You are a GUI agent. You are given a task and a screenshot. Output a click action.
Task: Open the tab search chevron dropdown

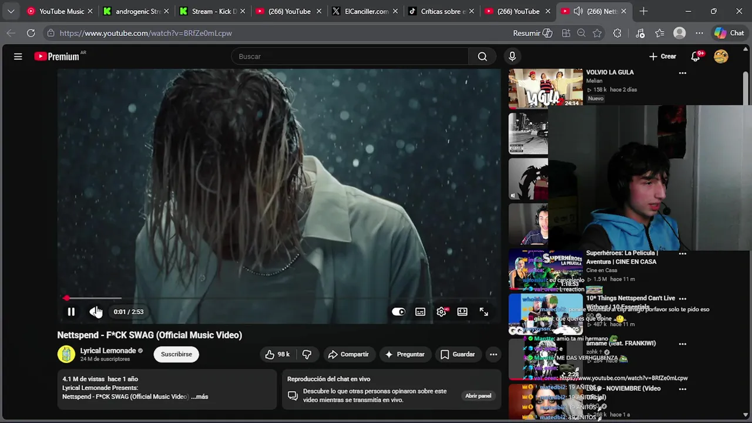tap(11, 11)
